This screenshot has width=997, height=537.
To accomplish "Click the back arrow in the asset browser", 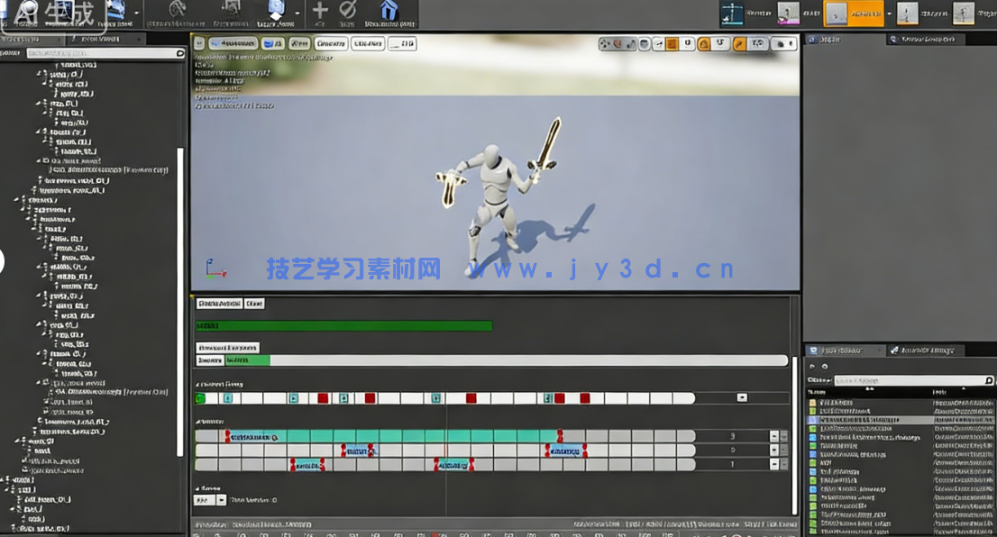I will [811, 367].
